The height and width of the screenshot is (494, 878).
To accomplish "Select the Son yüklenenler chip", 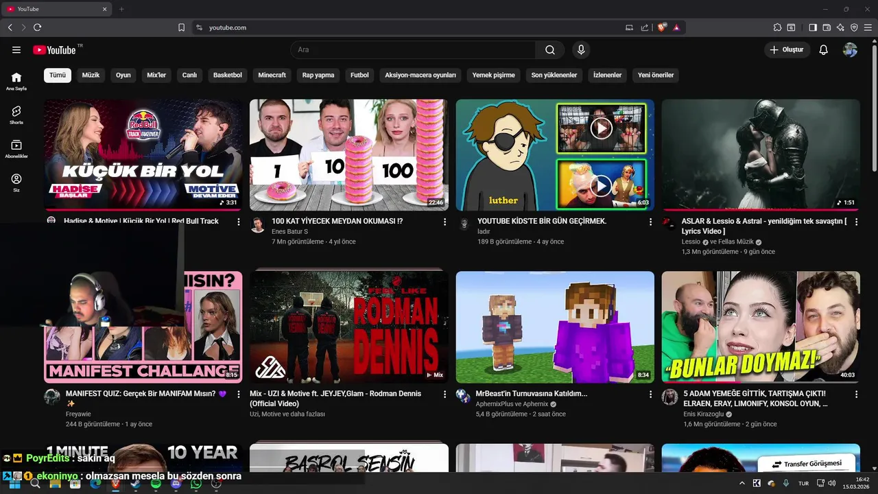I will [554, 75].
